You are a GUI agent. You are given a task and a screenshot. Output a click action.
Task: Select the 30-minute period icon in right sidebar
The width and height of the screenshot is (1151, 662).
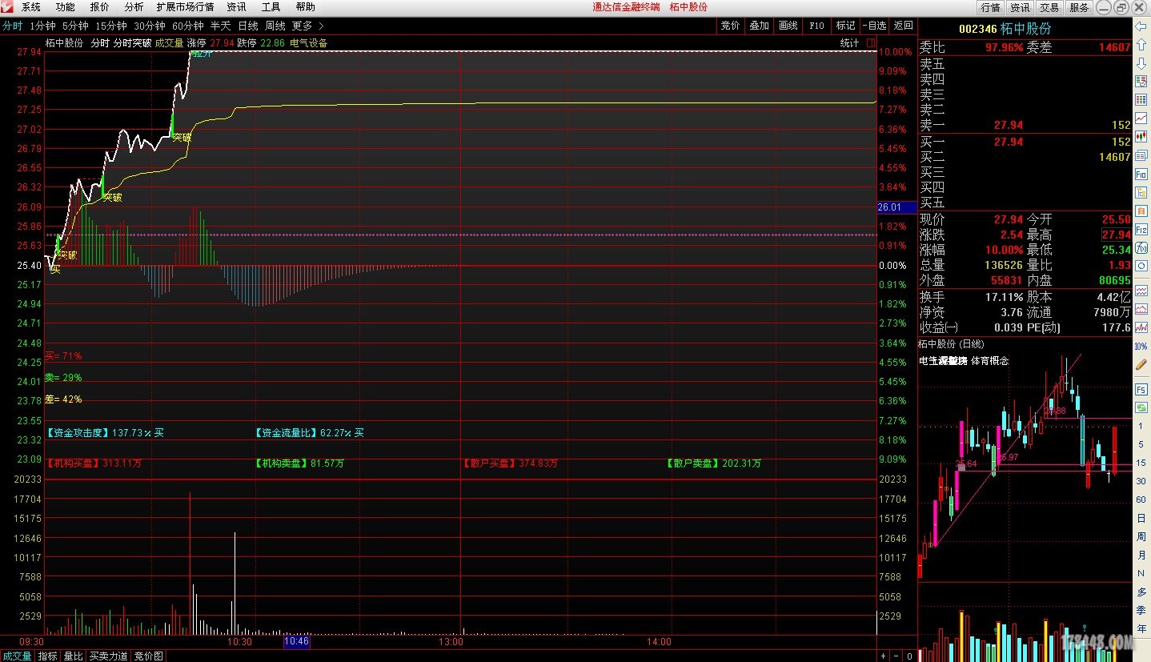click(x=1141, y=481)
